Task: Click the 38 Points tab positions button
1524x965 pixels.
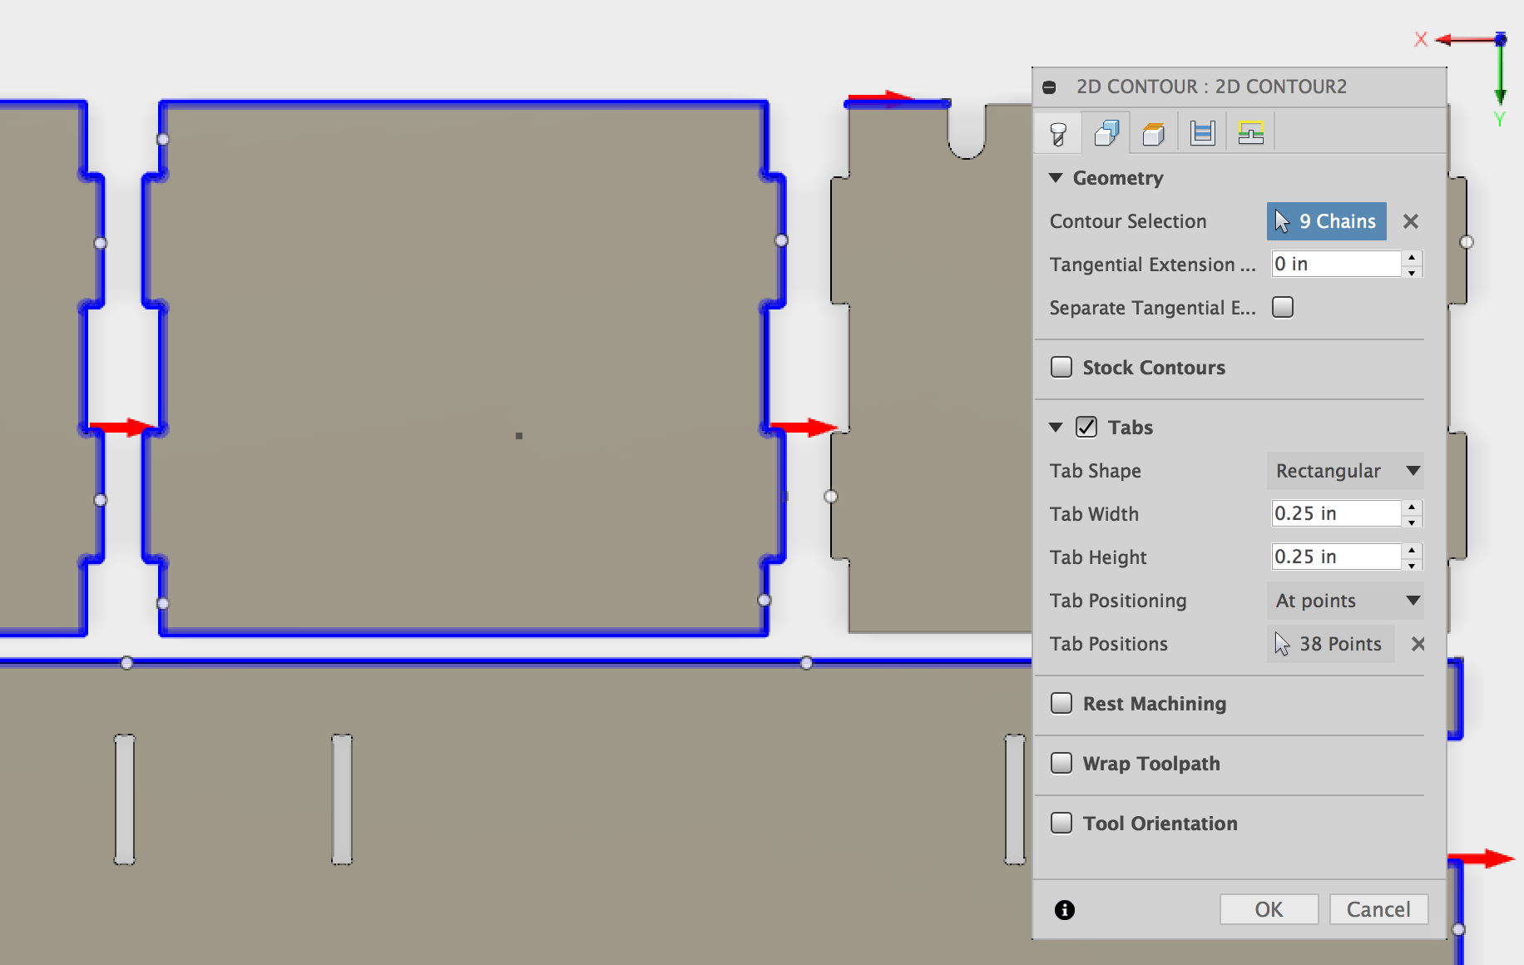Action: click(1330, 643)
